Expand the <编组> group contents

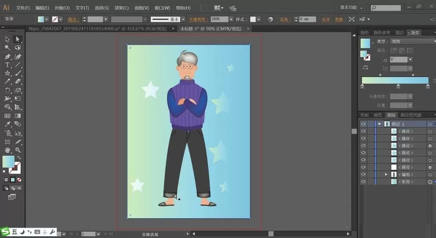(386, 174)
